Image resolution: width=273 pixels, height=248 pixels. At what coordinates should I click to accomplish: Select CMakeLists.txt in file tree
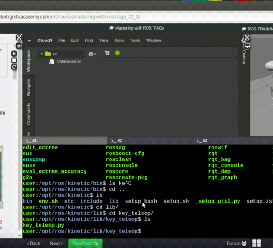click(69, 61)
